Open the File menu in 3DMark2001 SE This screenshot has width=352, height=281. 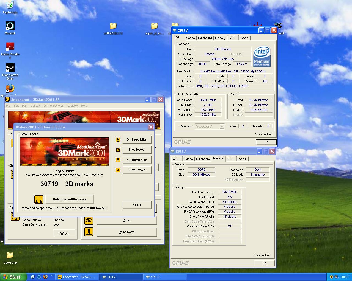(x=8, y=106)
